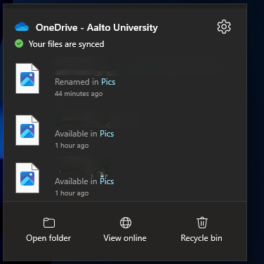Open image file renamed 44 minutes ago
264x264 pixels.
(27, 78)
